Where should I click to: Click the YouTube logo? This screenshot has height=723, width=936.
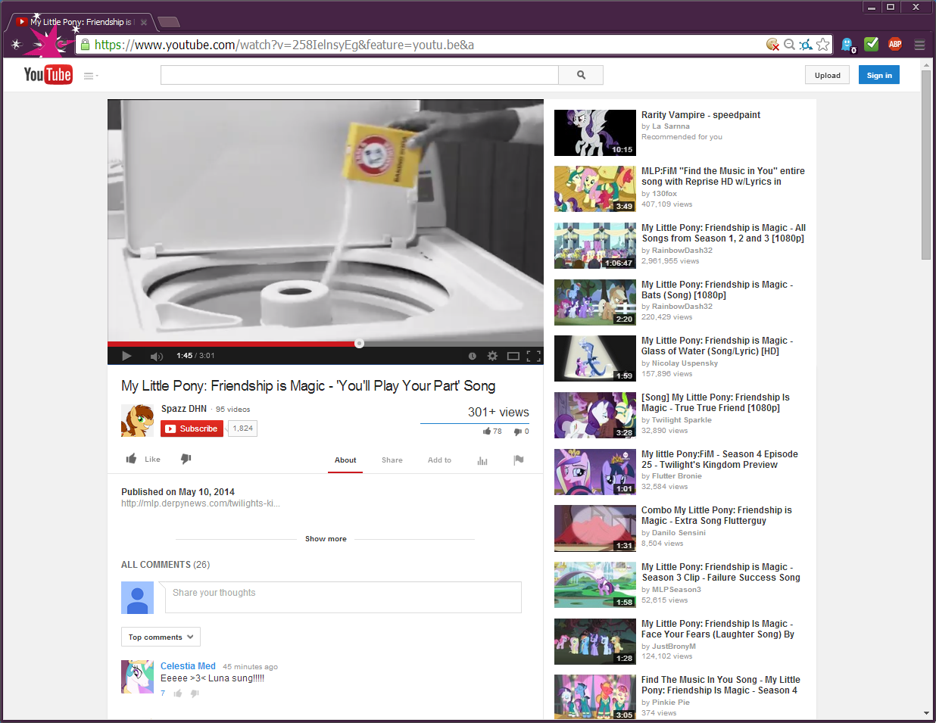click(48, 74)
